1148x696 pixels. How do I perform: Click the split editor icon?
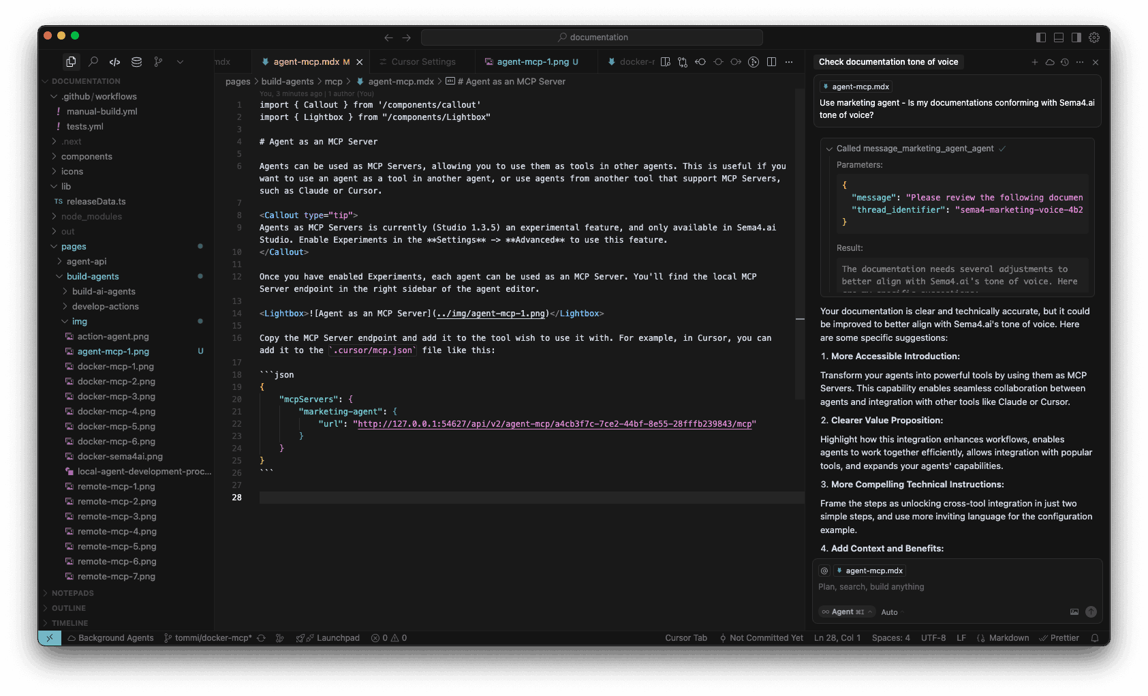[771, 62]
